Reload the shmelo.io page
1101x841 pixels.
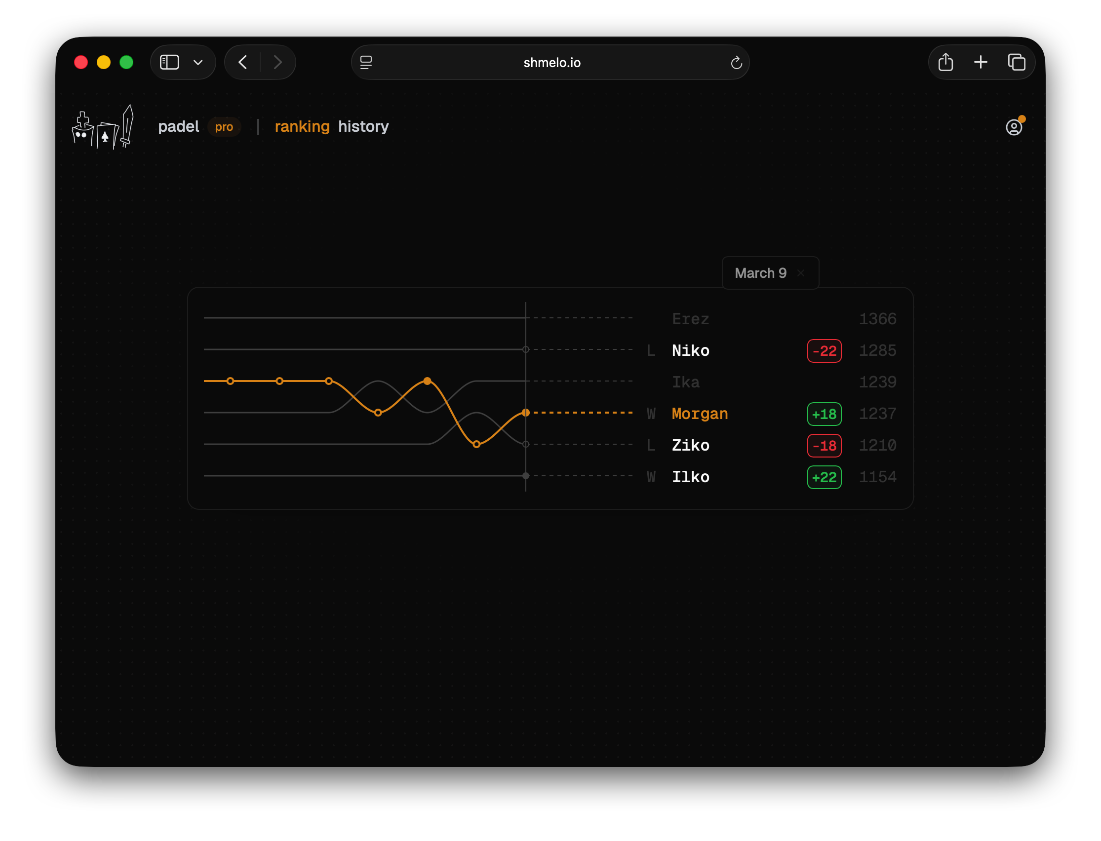click(x=736, y=62)
